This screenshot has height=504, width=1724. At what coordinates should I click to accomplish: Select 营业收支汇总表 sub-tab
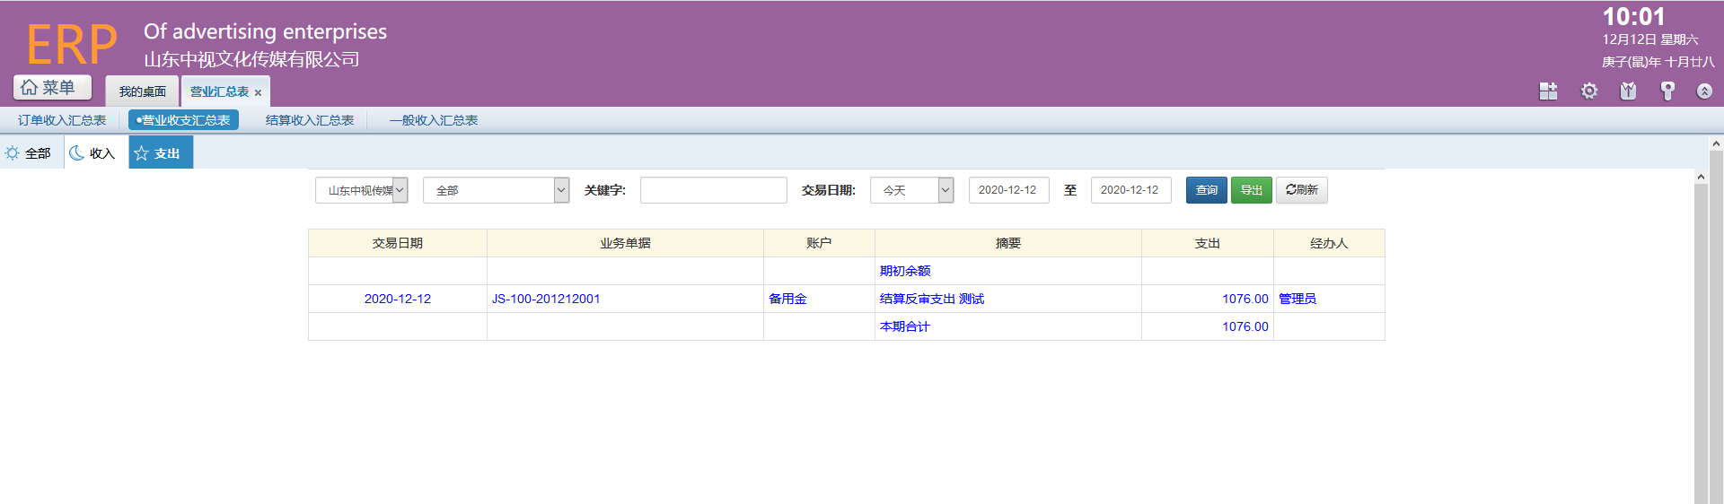coord(183,120)
